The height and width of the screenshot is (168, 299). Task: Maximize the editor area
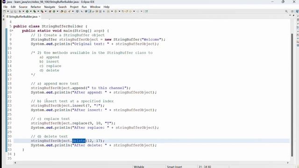294,15
